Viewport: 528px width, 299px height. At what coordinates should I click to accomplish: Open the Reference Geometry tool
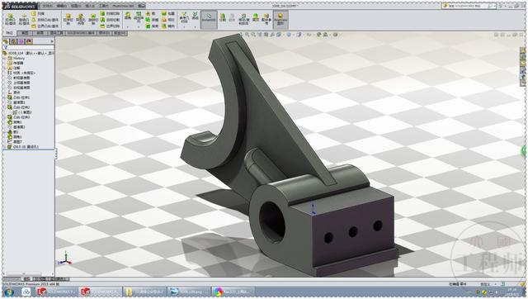pos(184,17)
